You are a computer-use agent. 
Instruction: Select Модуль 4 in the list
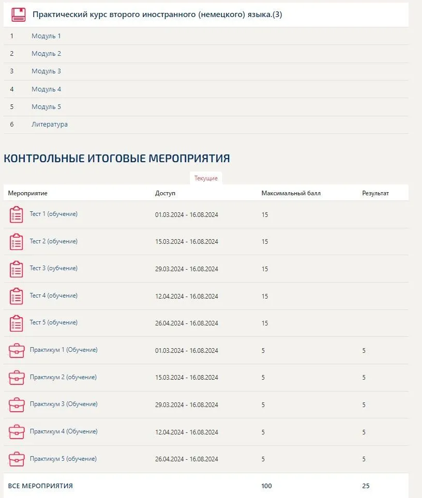[46, 89]
